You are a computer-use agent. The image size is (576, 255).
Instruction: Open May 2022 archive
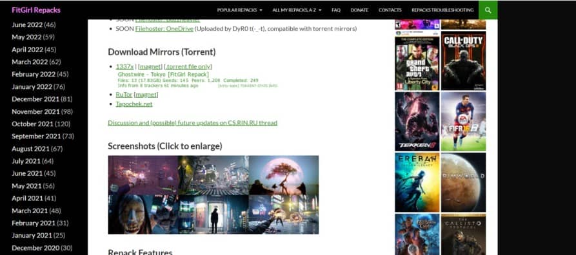[x=26, y=37]
